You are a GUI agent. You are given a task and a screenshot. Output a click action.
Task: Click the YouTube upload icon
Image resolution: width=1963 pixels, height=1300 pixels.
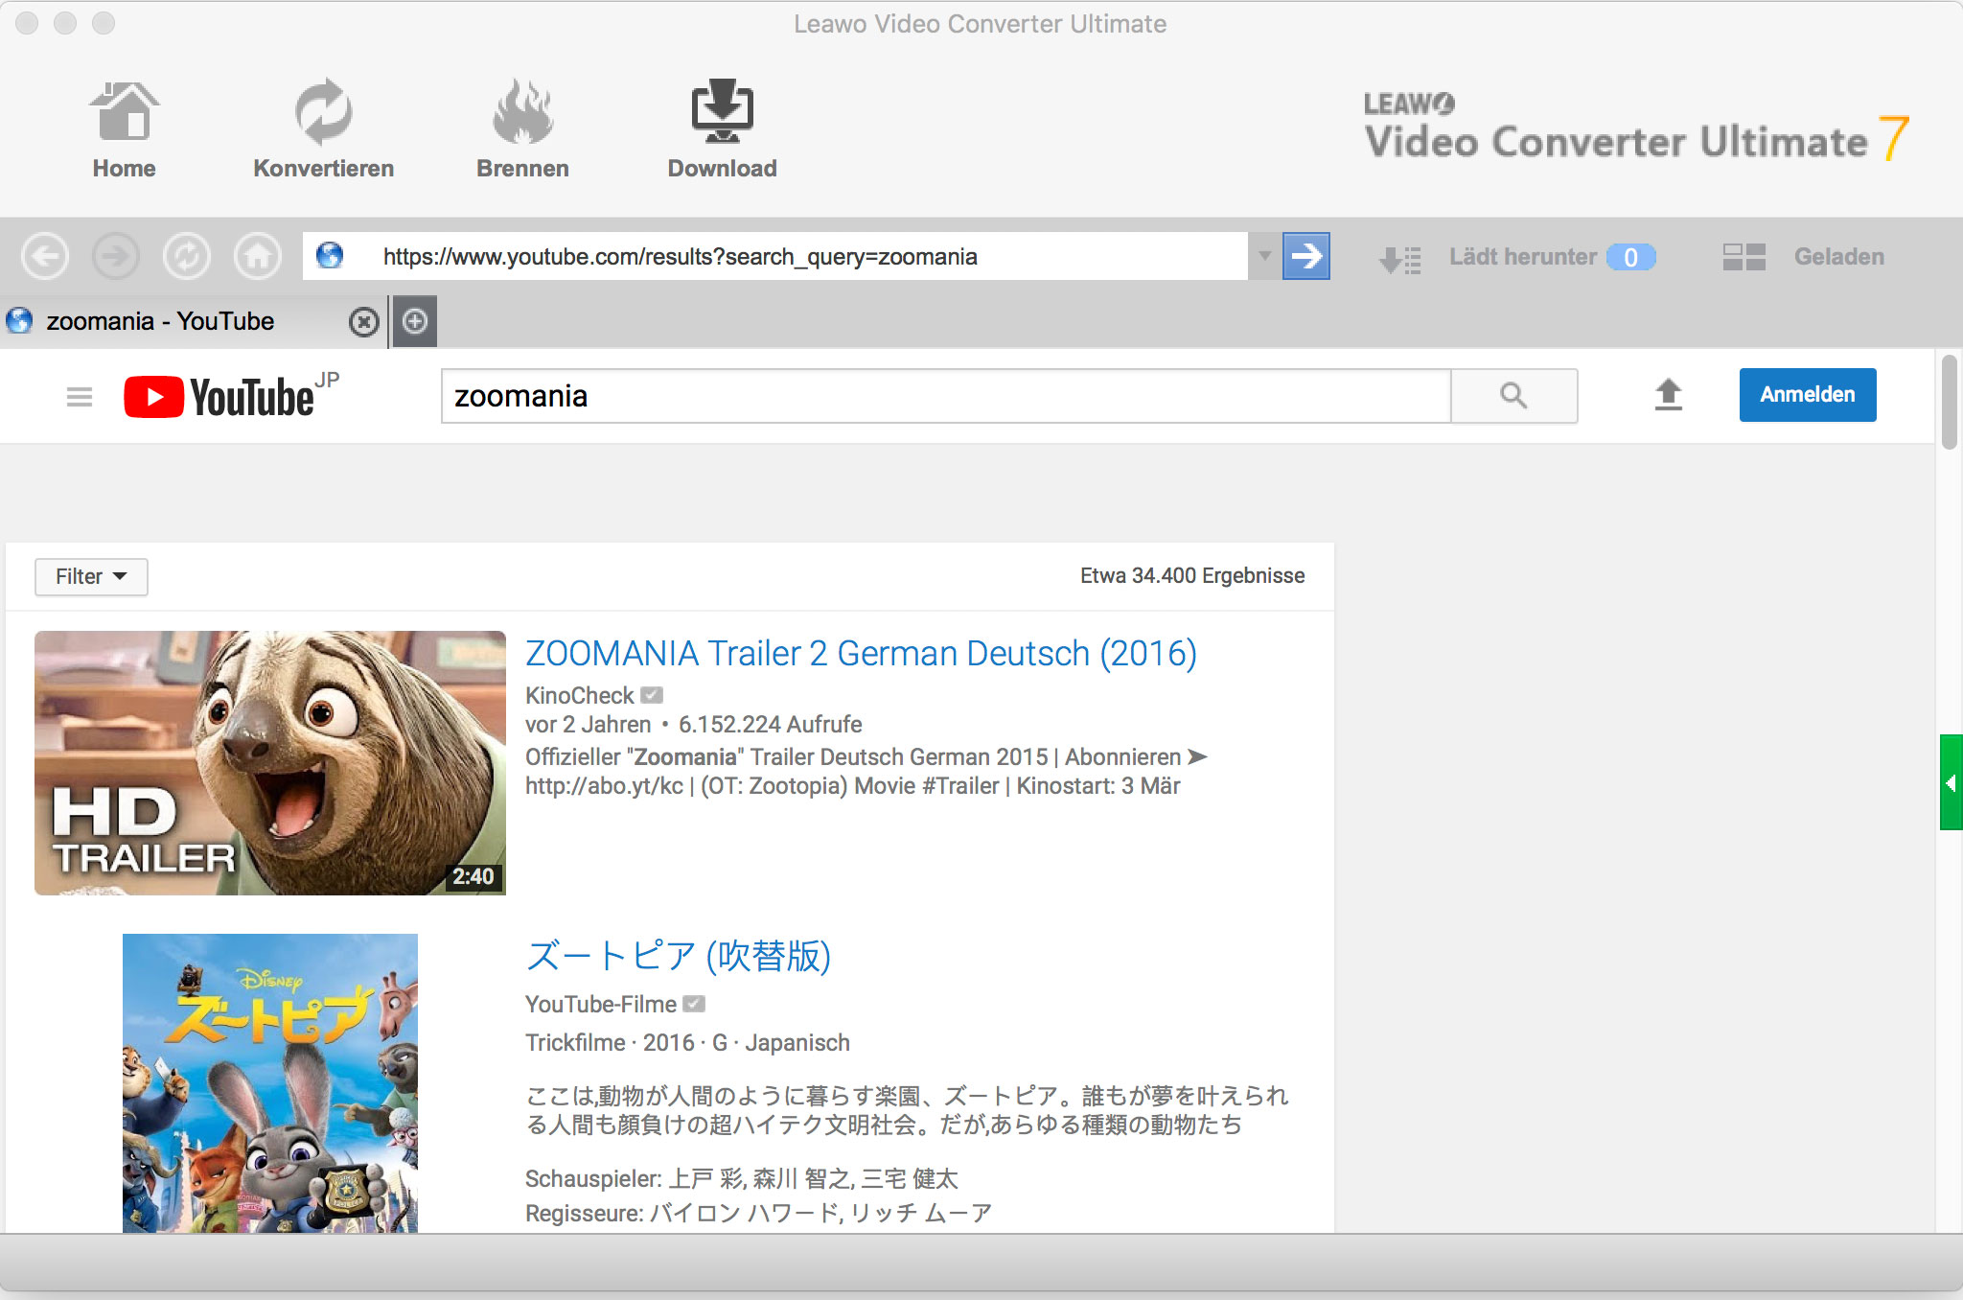coord(1668,395)
